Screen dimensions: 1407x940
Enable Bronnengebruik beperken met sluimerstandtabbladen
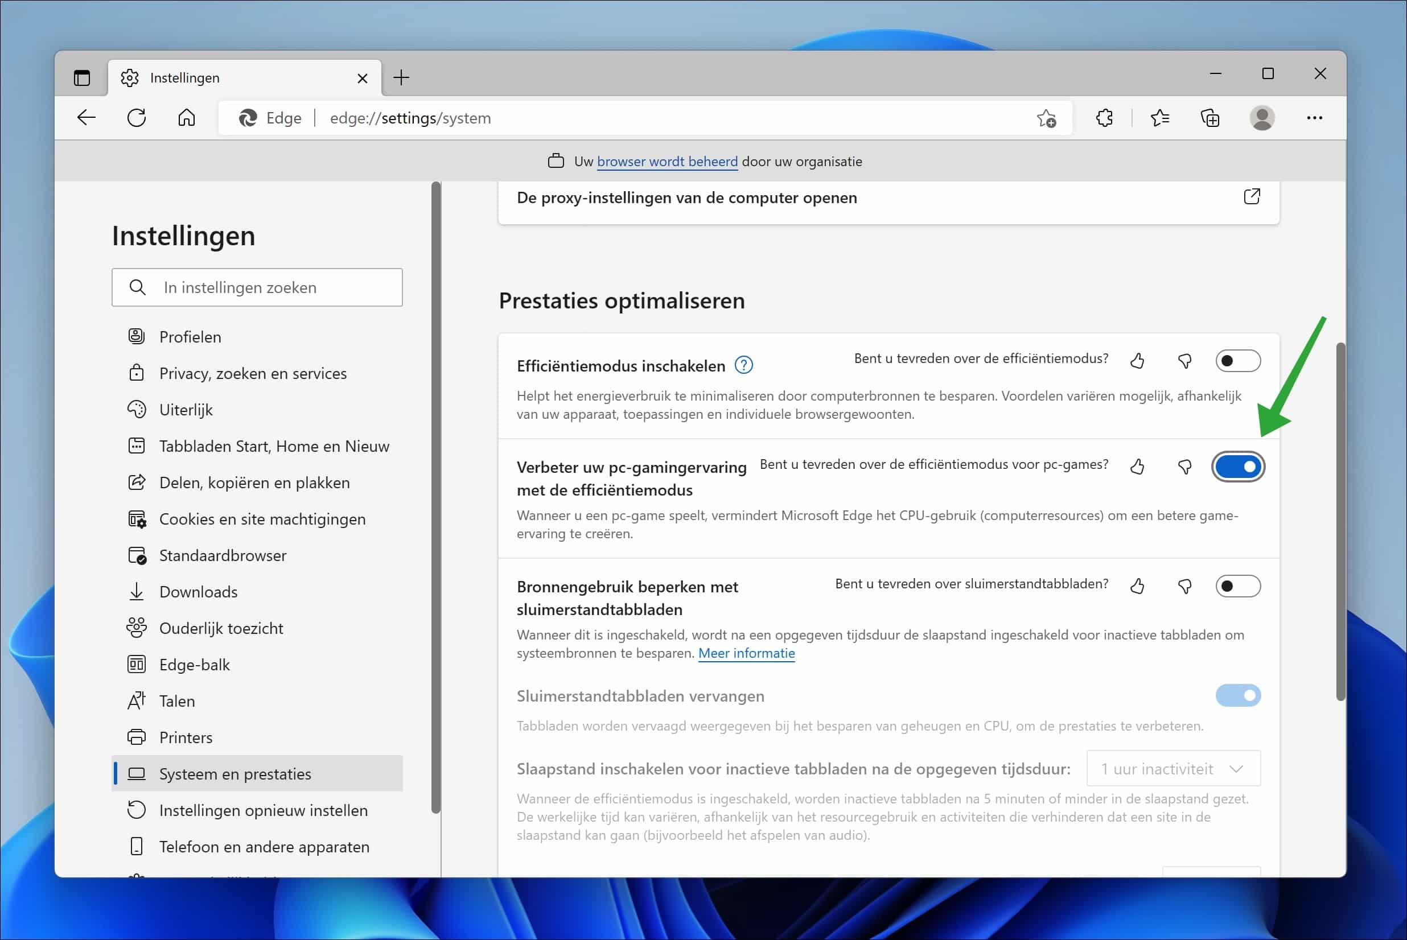(1238, 586)
